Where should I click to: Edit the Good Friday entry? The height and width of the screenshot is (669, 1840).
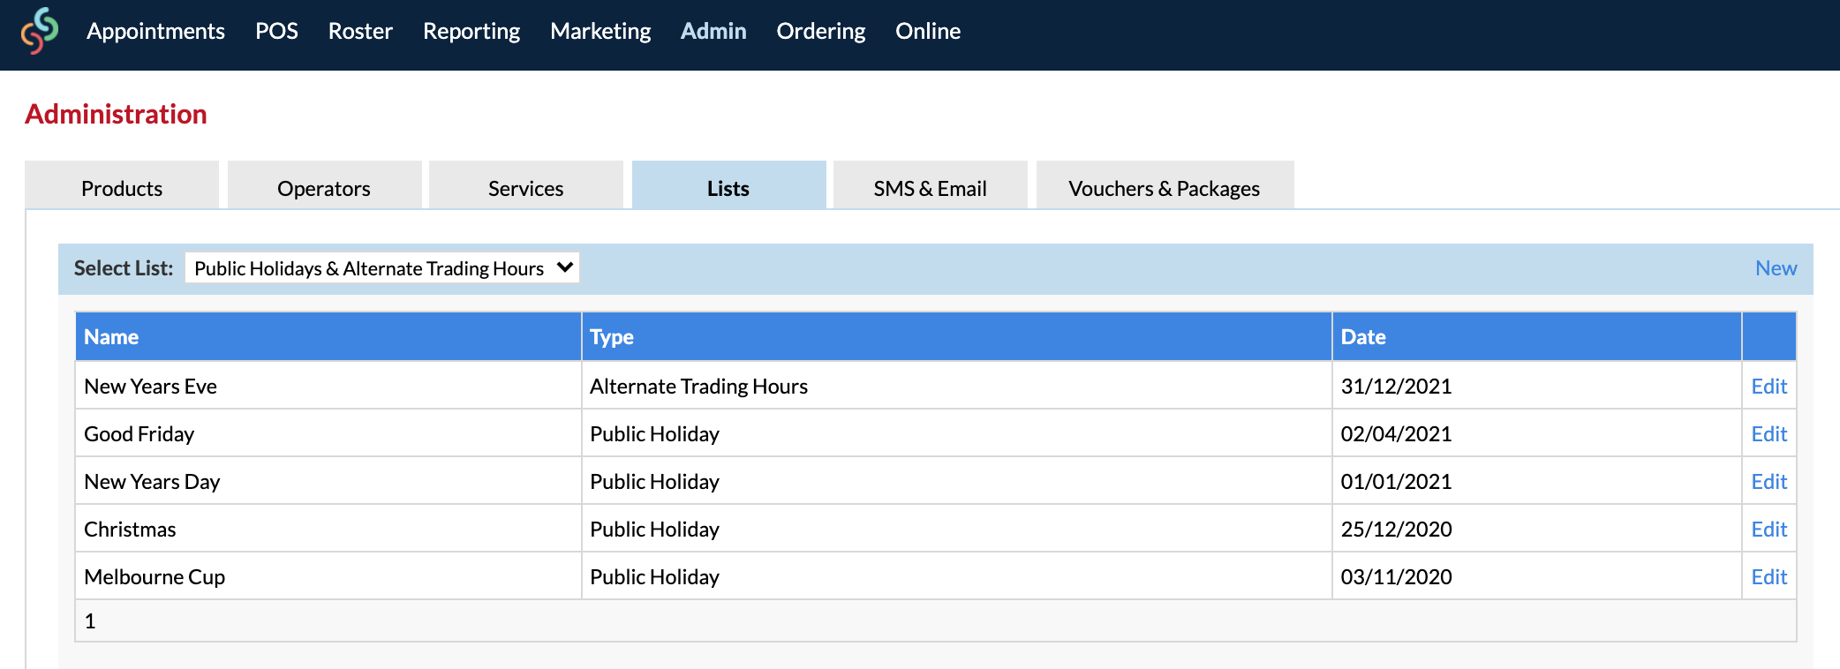(x=1769, y=434)
